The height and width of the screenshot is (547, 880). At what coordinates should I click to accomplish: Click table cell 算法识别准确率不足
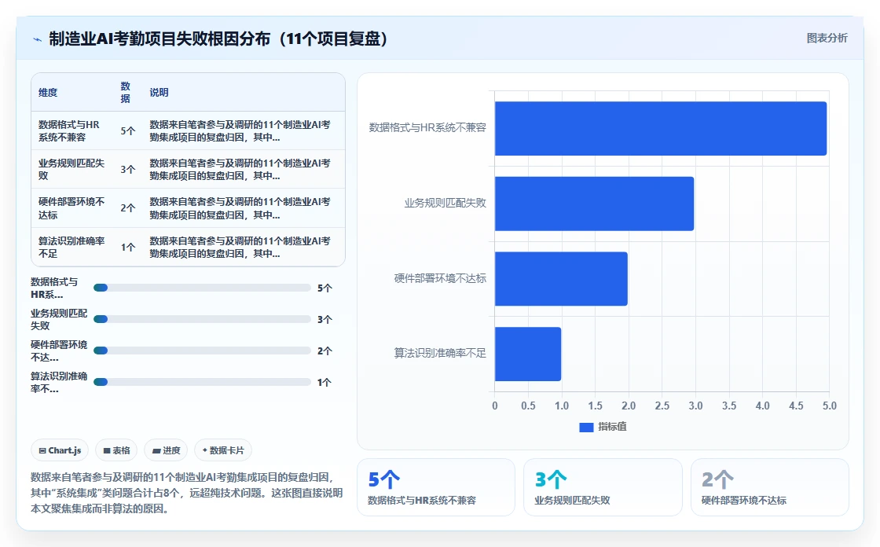click(71, 247)
